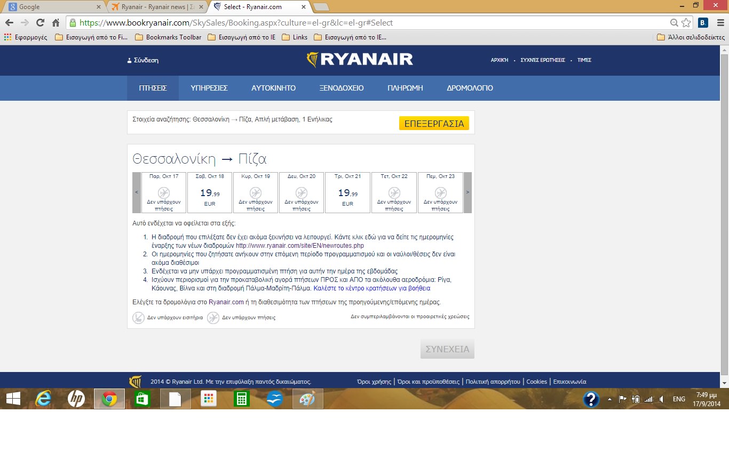The height and width of the screenshot is (469, 729).
Task: Click the magnifier icon in address bar
Action: tap(675, 23)
